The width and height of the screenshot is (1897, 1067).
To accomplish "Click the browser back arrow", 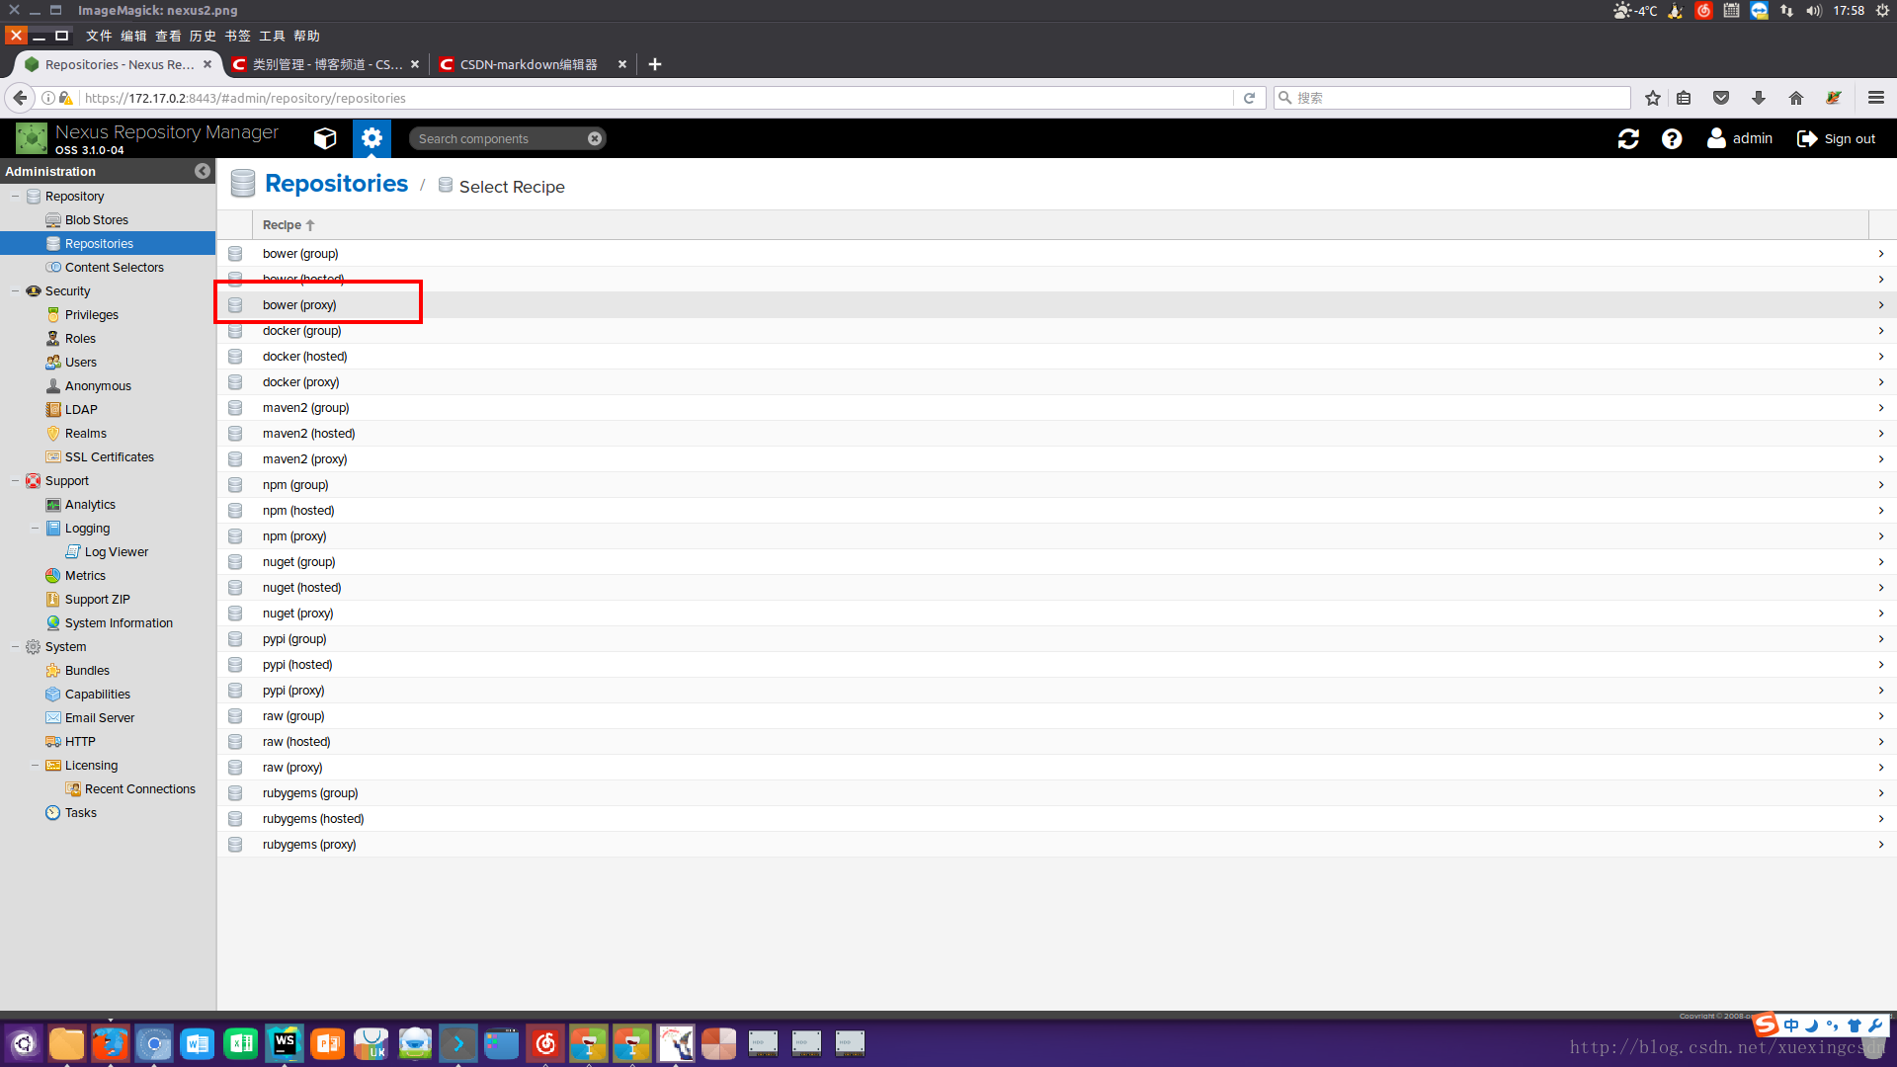I will pos(20,98).
